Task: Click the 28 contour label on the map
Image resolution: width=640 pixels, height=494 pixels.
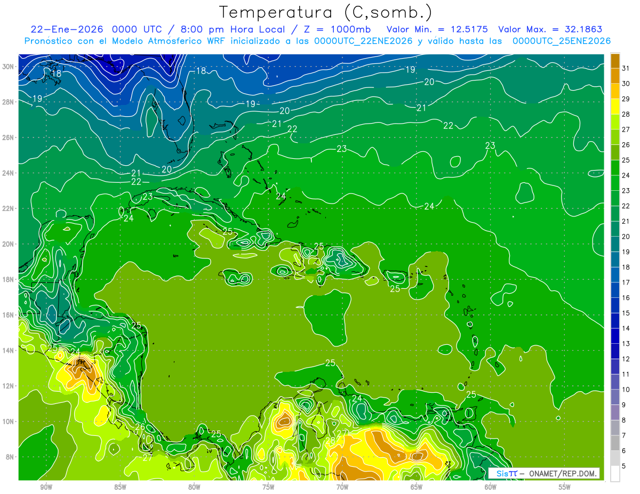Action: pos(331,441)
